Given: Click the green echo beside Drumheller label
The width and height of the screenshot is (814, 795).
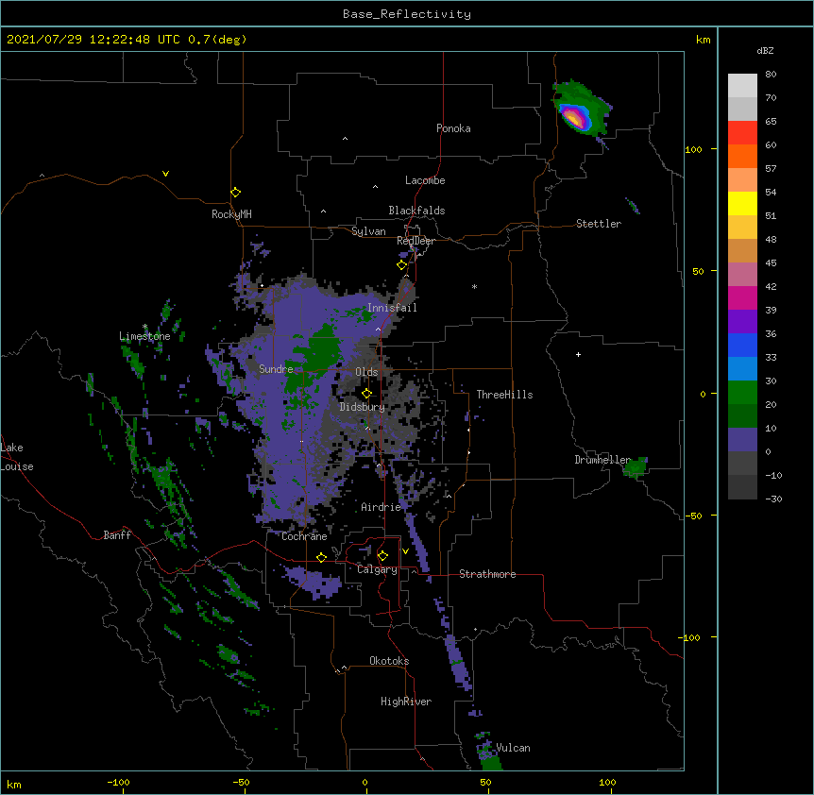Looking at the screenshot, I should pyautogui.click(x=636, y=467).
